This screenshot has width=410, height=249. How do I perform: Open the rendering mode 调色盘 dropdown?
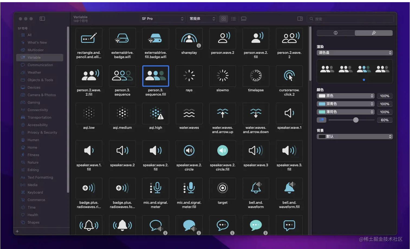pos(355,53)
